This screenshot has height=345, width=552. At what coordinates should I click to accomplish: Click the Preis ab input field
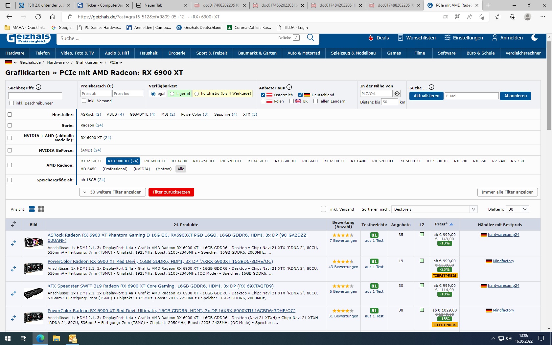click(96, 94)
